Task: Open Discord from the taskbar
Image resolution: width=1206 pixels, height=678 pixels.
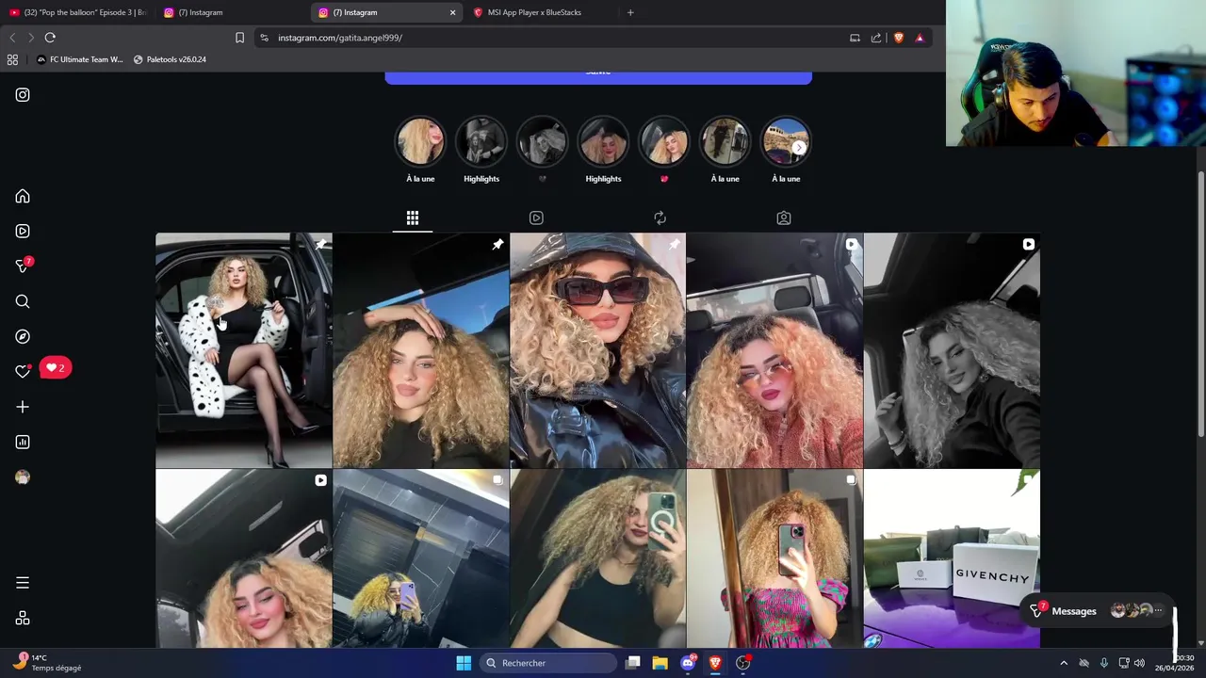Action: pyautogui.click(x=688, y=663)
